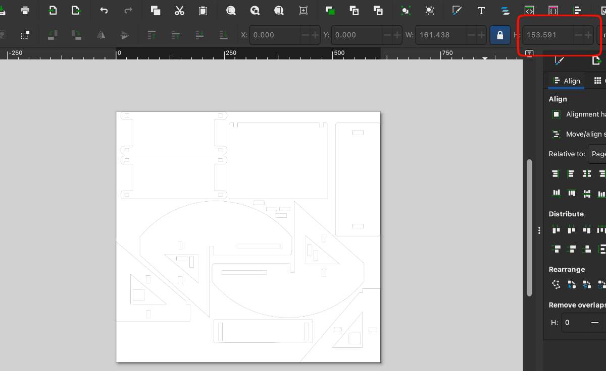Click the Print document icon
606x371 pixels.
click(x=25, y=10)
